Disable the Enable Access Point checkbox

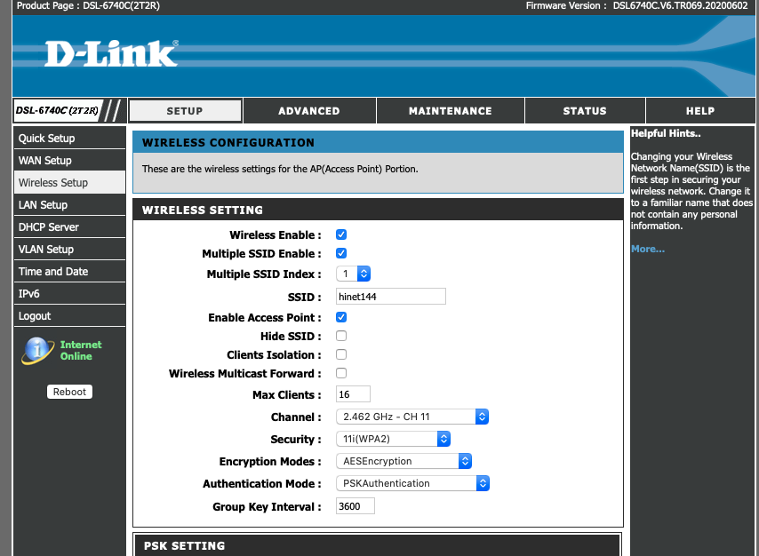341,317
